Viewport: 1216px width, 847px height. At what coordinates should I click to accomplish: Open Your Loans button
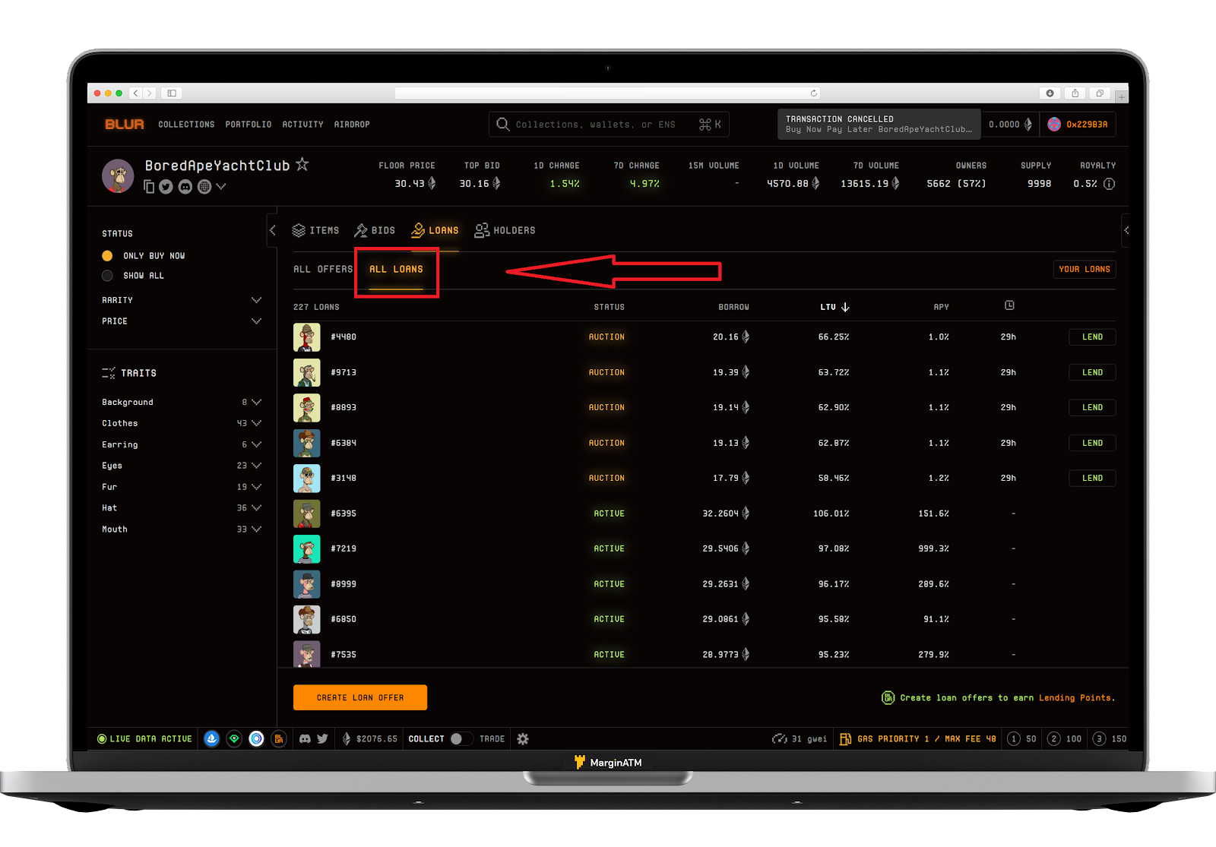click(1085, 269)
